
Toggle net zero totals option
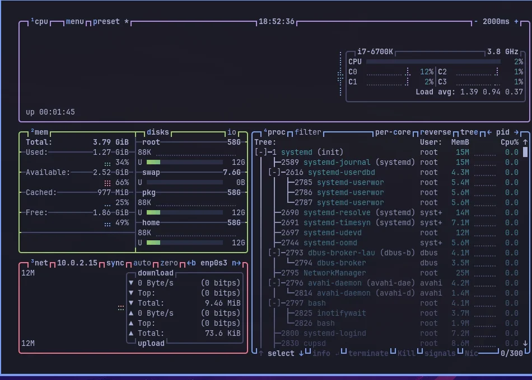tap(169, 263)
